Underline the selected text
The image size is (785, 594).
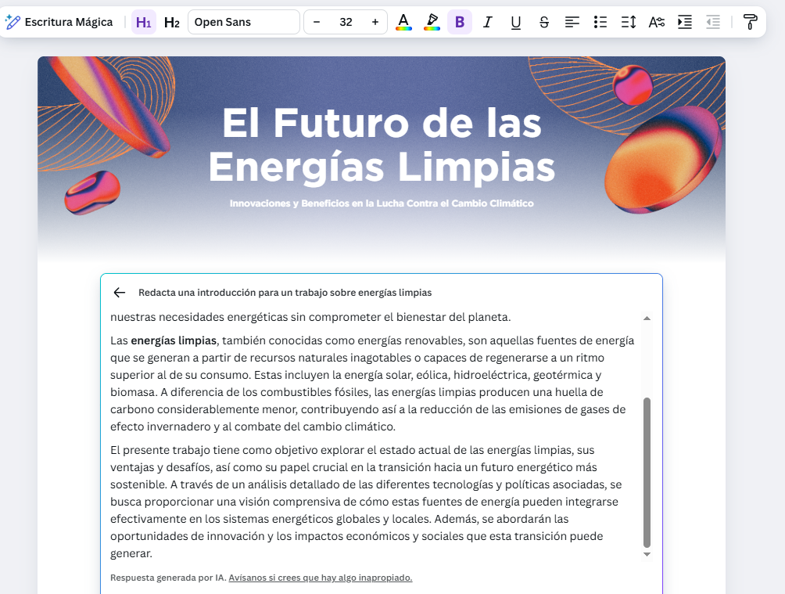515,22
